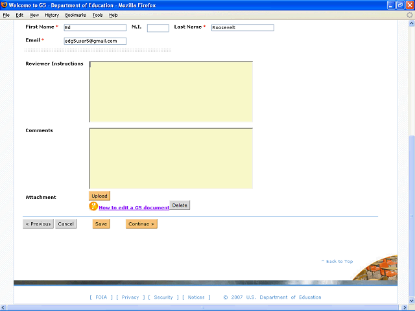Click the Back to Top link

coord(337,261)
